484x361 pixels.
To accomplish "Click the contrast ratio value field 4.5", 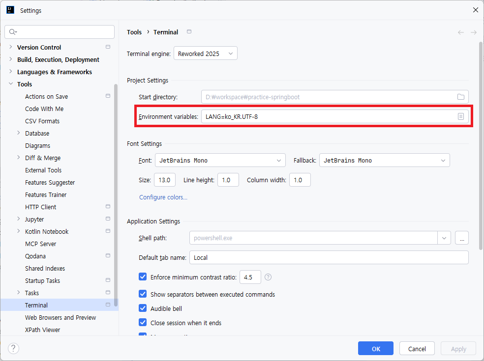I will (250, 277).
